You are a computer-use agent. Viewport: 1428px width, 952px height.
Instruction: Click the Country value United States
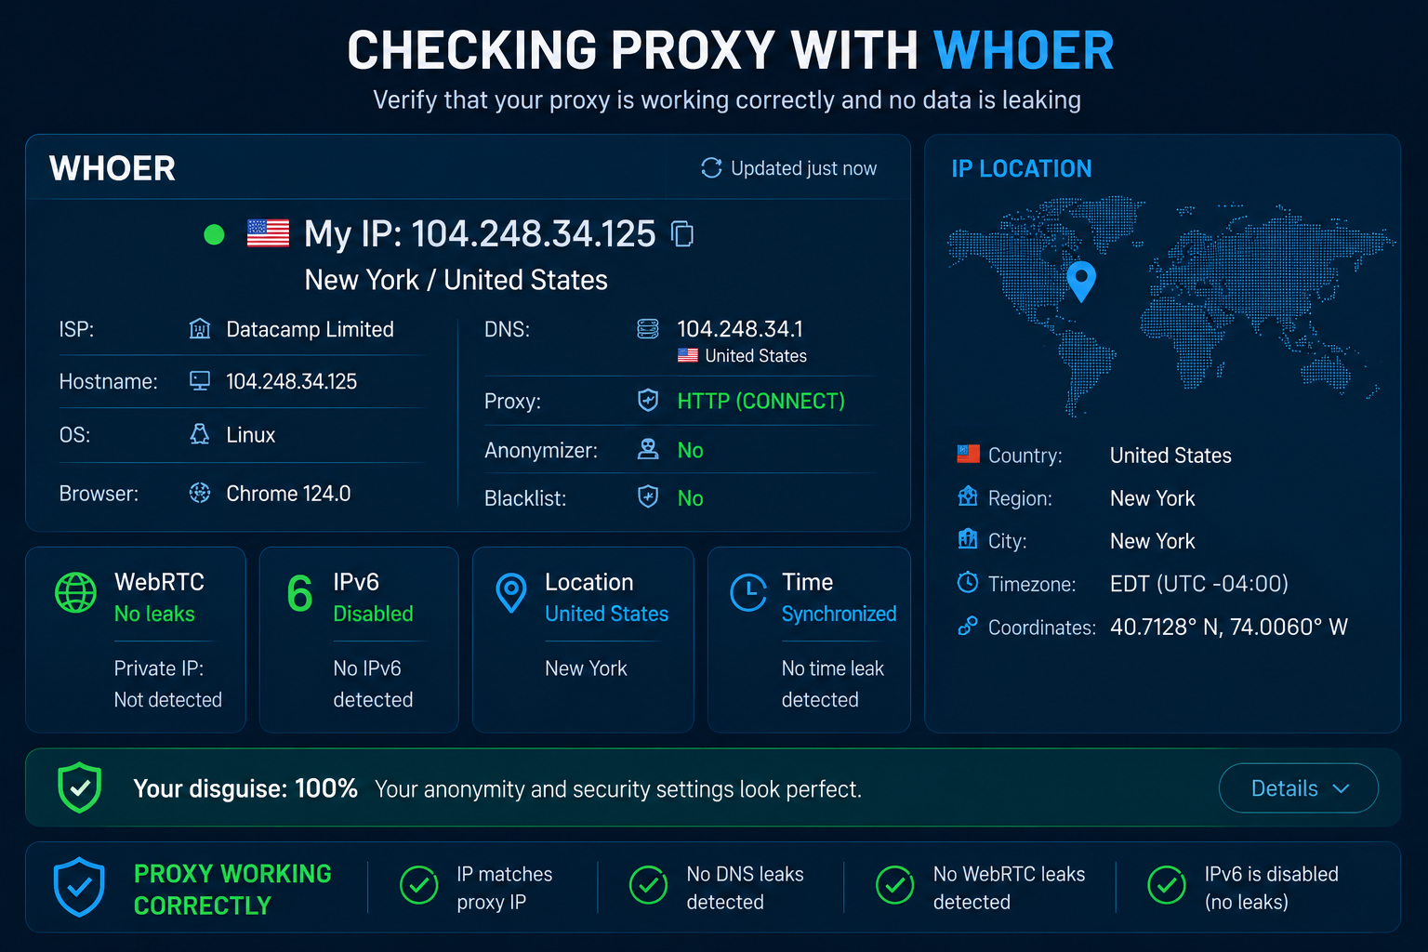[1170, 455]
